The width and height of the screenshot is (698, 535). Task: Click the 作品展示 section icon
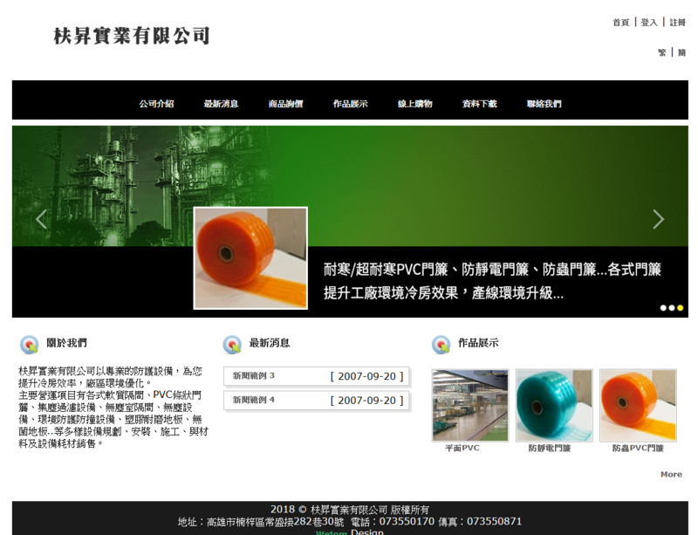(441, 345)
